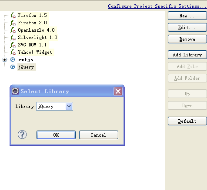Click the Add Folder button
207x190 pixels.
[x=187, y=78]
